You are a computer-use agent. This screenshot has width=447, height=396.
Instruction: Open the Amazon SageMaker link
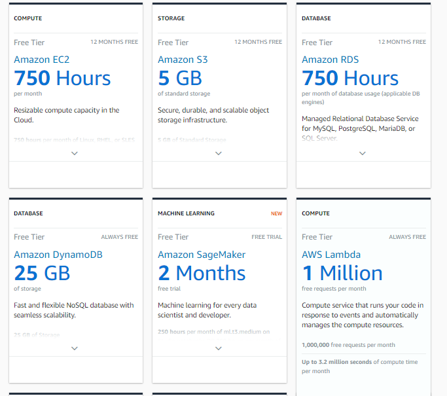202,255
